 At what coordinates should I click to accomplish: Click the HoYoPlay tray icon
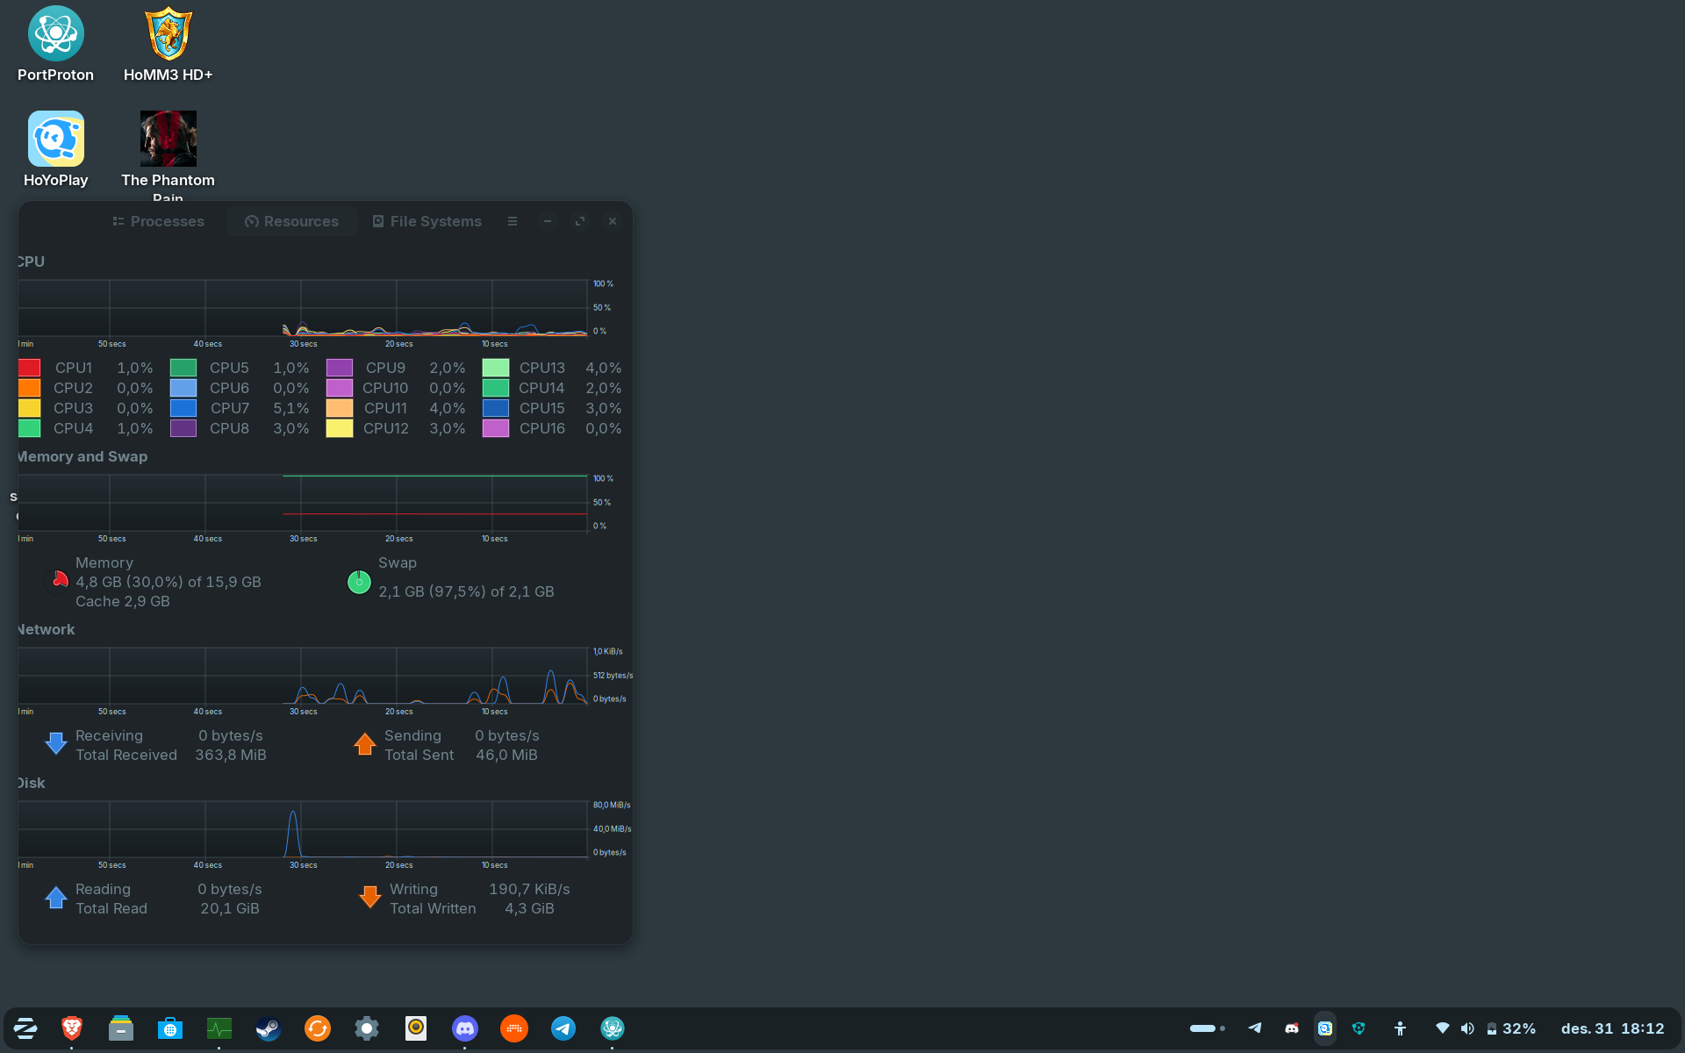(x=1325, y=1028)
